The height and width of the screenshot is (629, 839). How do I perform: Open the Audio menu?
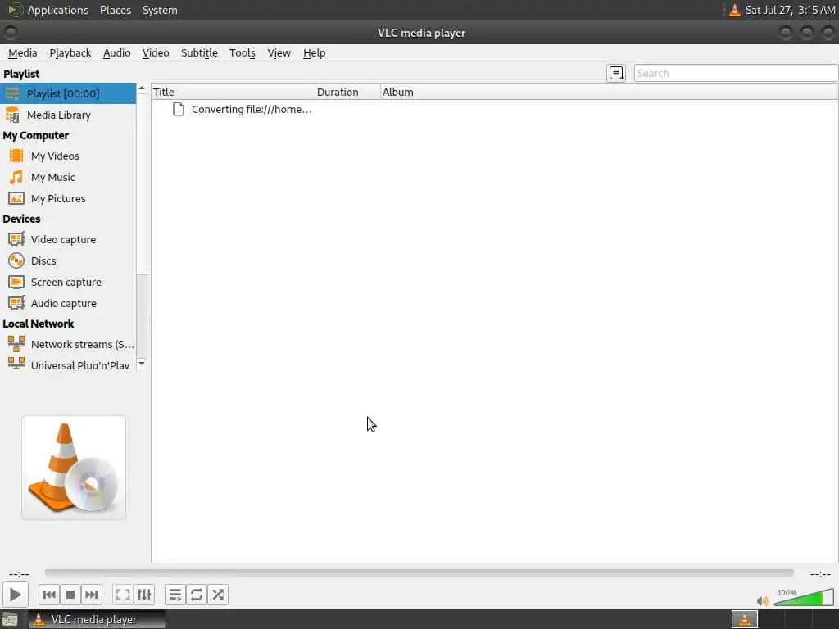click(116, 52)
